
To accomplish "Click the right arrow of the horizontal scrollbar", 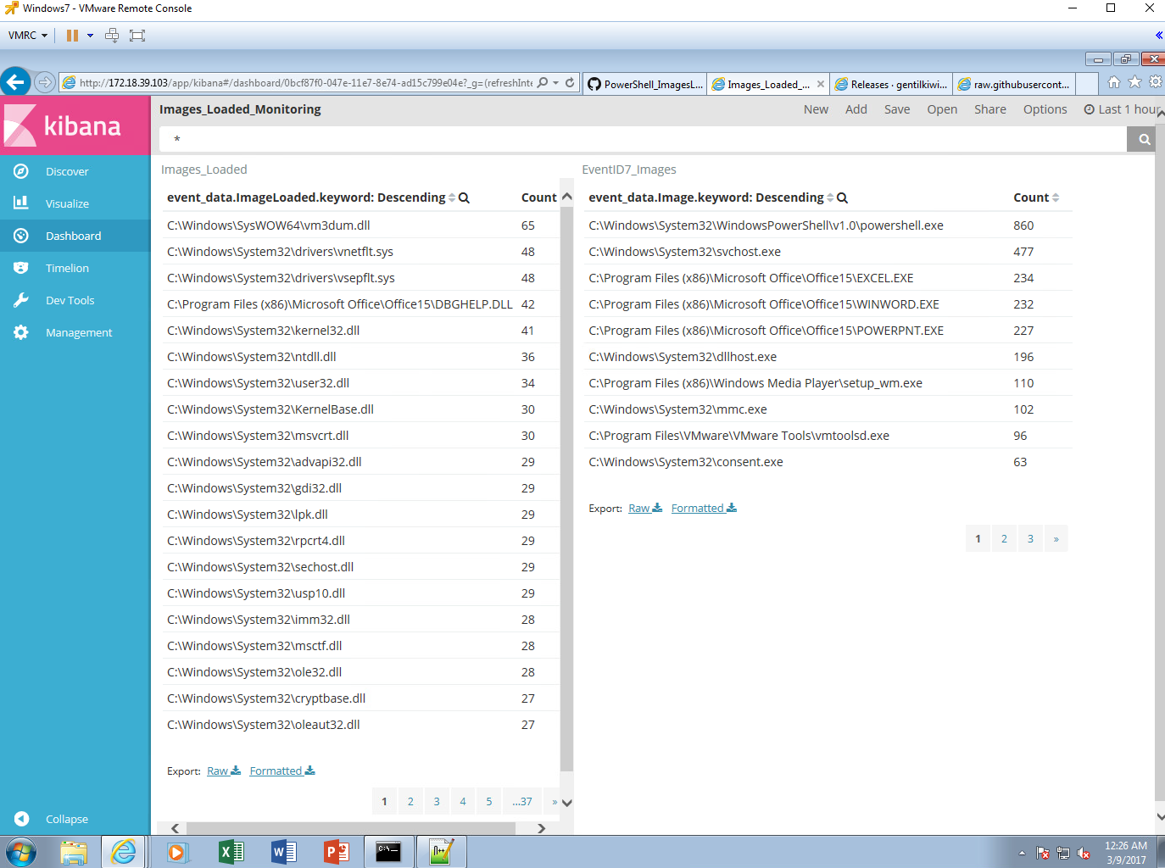I will coord(542,828).
